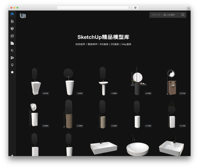Viewport: 199px width, 168px height.
Task: Click the yellow minimize window button
Action: tap(14, 8)
